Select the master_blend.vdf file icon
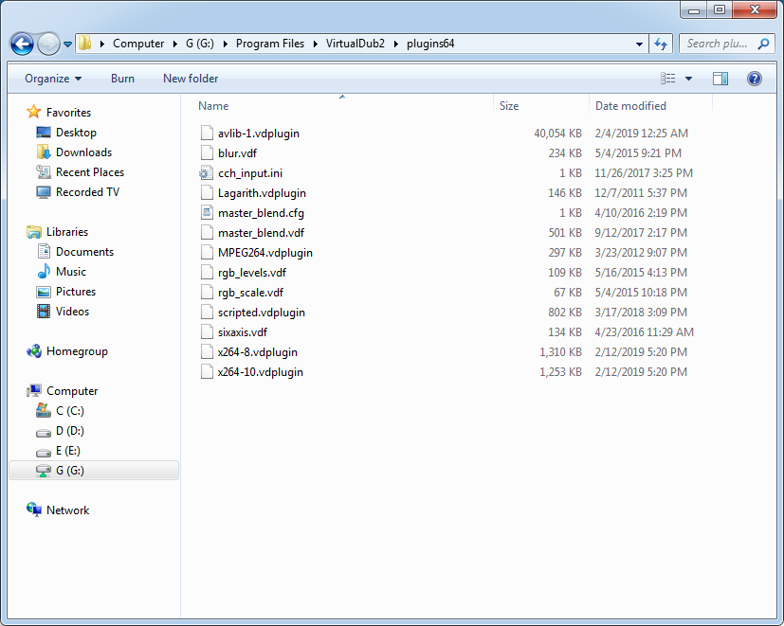This screenshot has height=626, width=784. coord(207,233)
